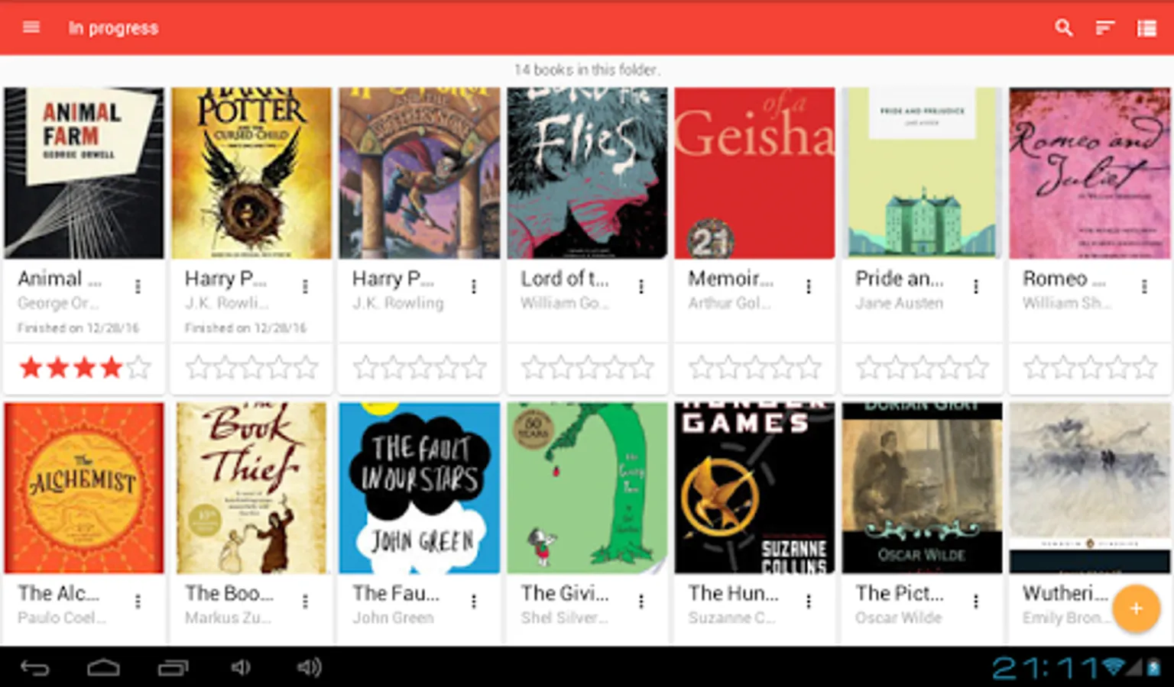This screenshot has width=1174, height=687.
Task: Give Romeo and Juliet one star
Action: click(1035, 368)
